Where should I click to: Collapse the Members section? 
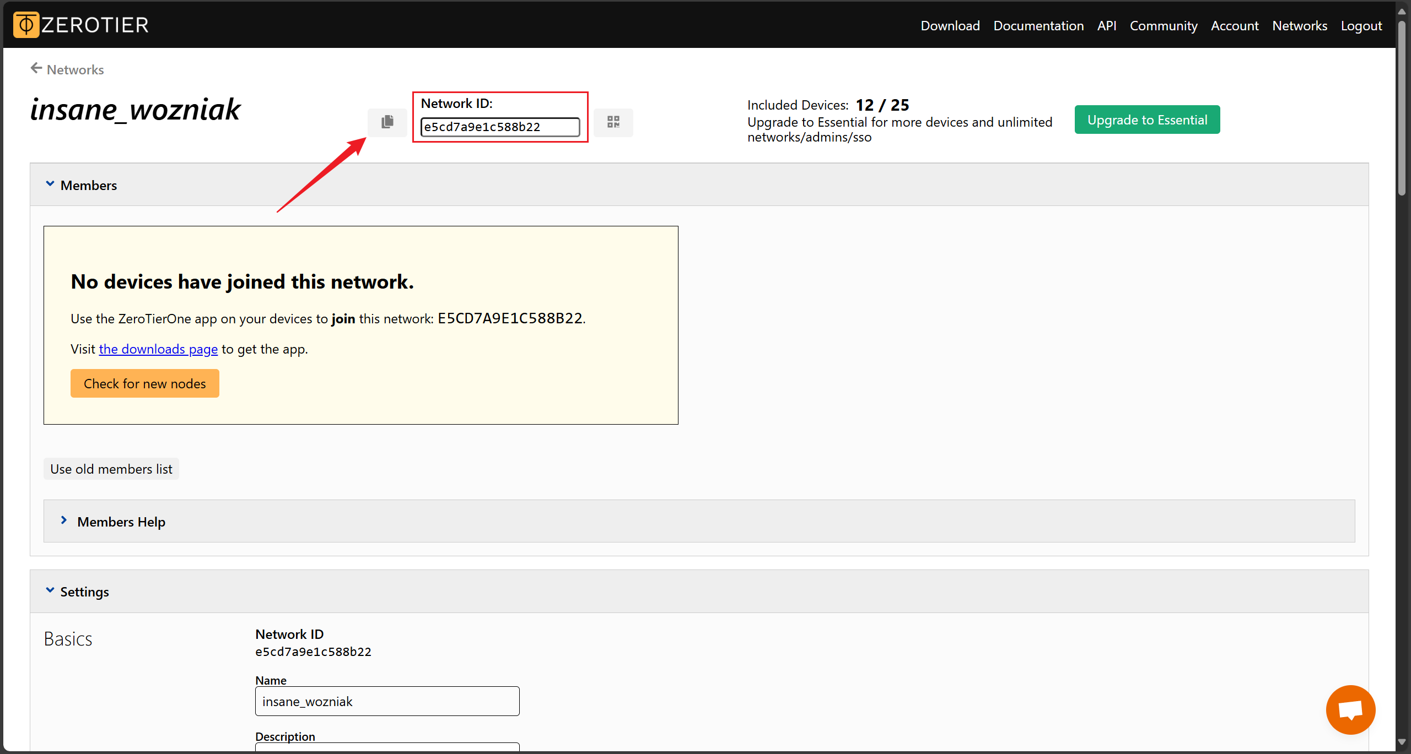coord(50,185)
